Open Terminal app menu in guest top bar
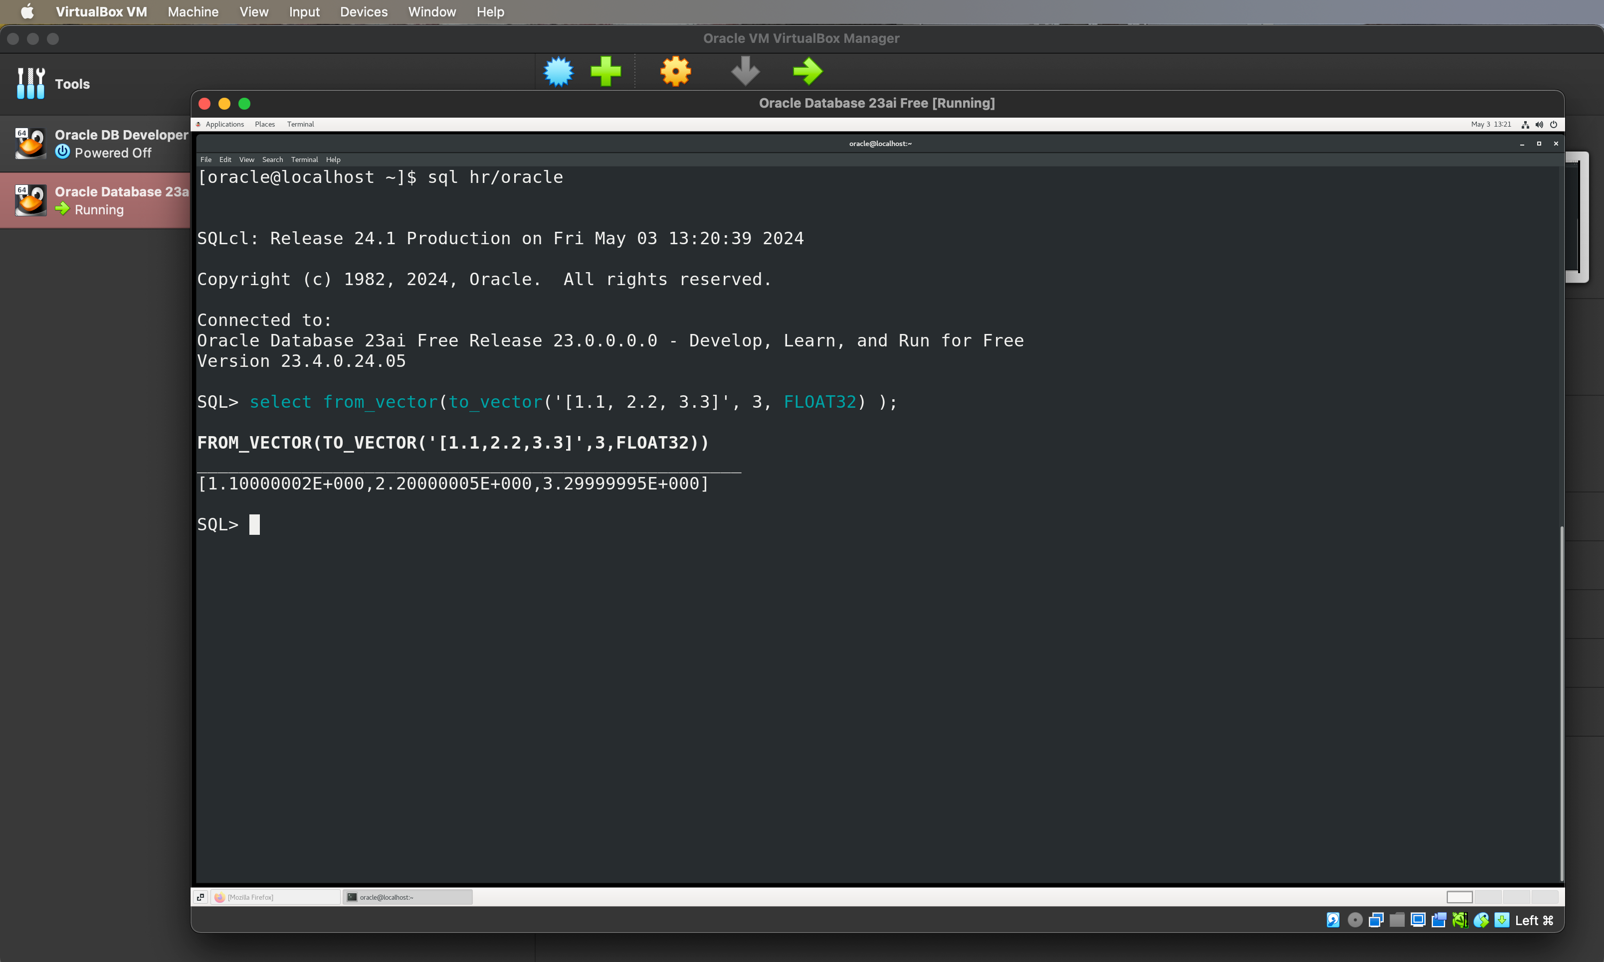 [x=300, y=125]
